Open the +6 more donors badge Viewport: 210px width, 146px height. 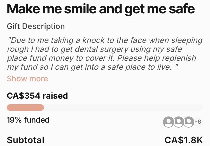click(199, 122)
